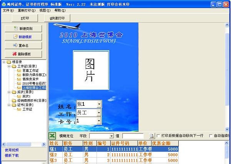Click the template icon beside 百嘉工作证
This screenshot has width=231, height=164.
point(19,71)
